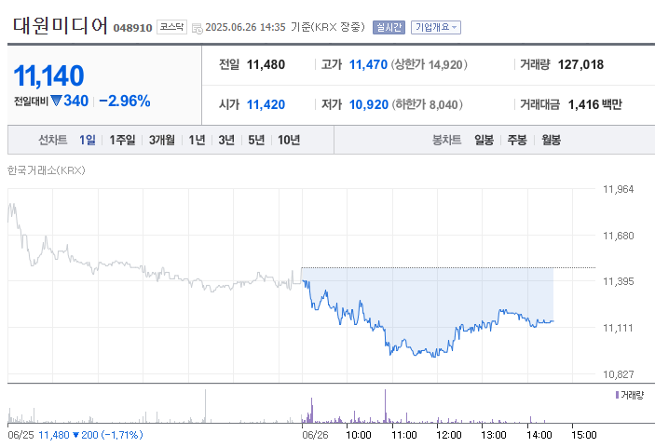Click the 2025.06.26 14:35 timestamp

(246, 27)
